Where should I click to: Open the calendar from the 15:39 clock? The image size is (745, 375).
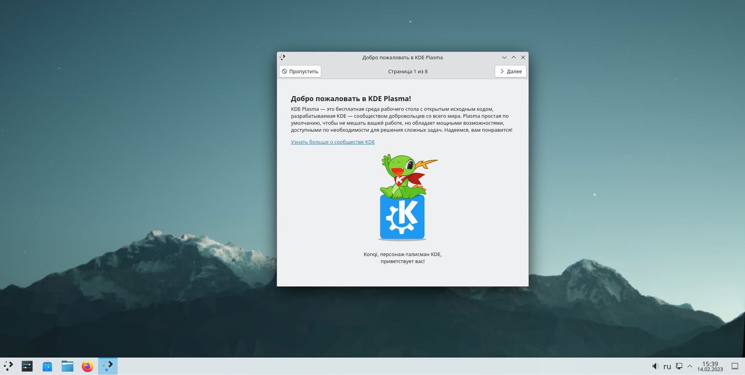point(710,366)
